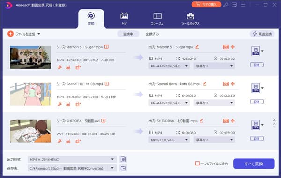Open the 保存先 path dropdown

(72, 168)
